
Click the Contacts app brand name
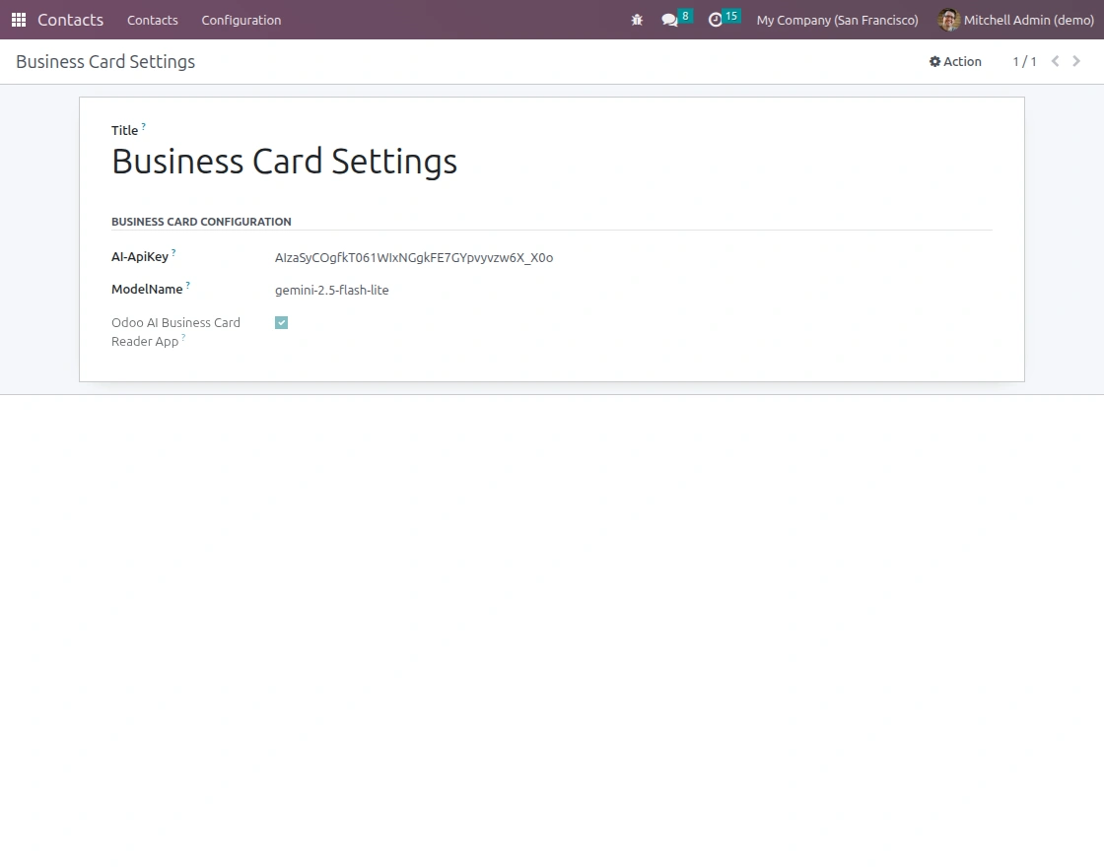coord(70,20)
